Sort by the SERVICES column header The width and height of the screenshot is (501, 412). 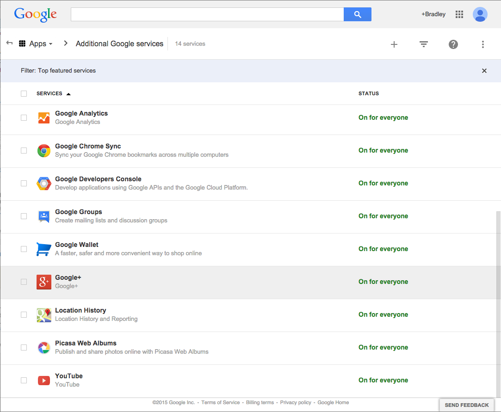[x=49, y=93]
